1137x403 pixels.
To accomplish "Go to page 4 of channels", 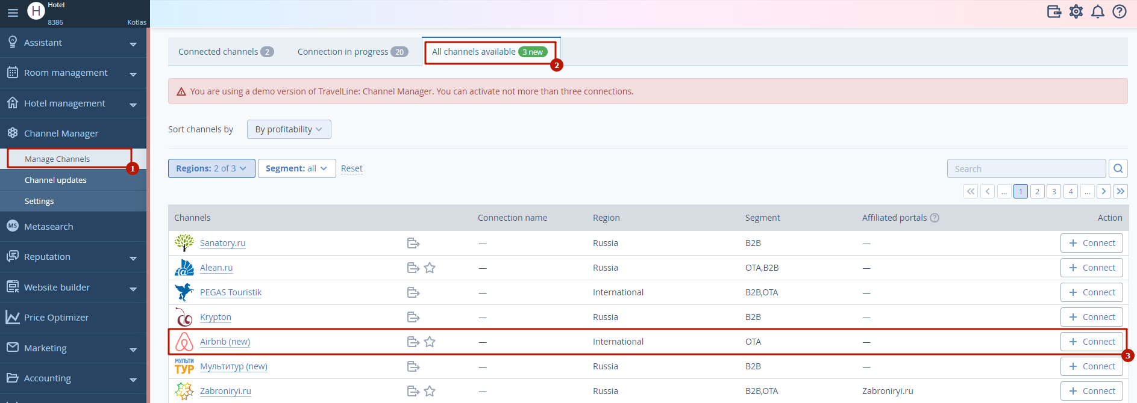I will (1071, 191).
